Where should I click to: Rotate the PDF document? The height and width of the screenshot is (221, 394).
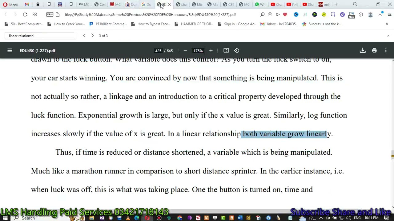click(237, 51)
